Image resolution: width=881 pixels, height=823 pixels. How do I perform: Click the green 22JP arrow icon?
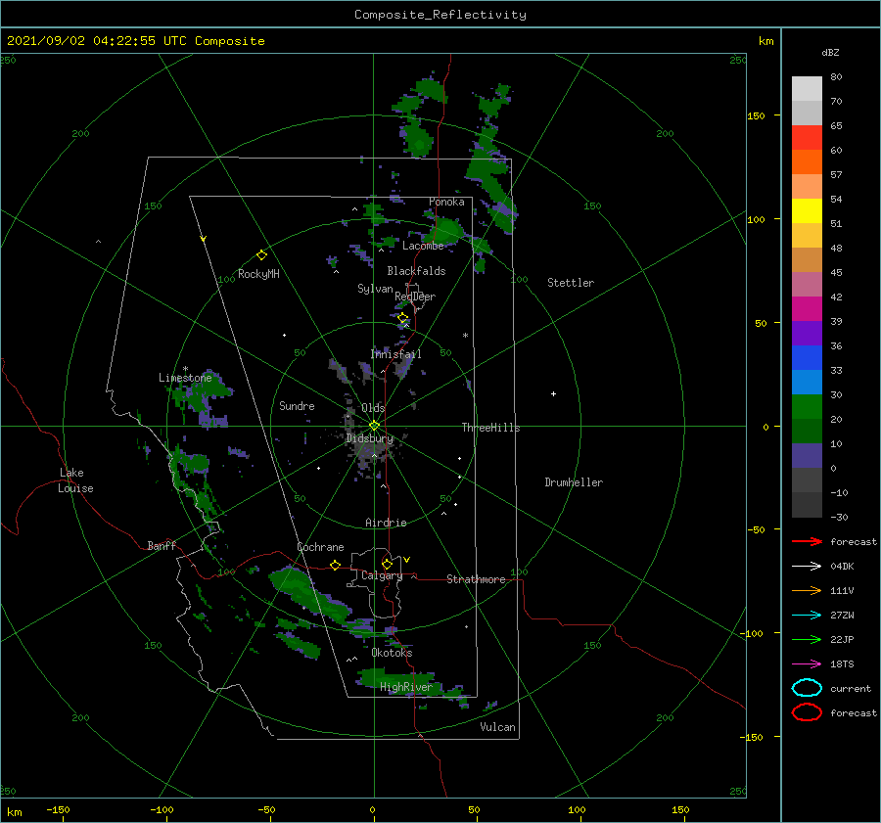(807, 639)
